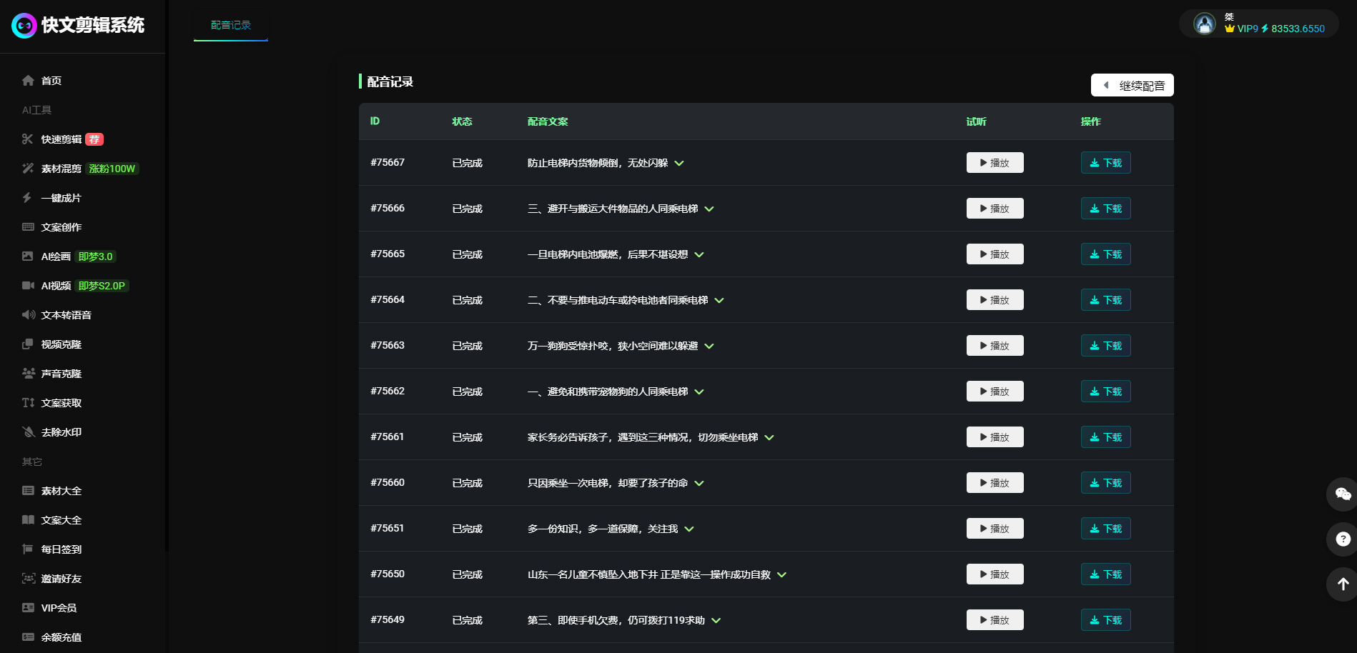Download the audio for record #75665

coord(1105,254)
